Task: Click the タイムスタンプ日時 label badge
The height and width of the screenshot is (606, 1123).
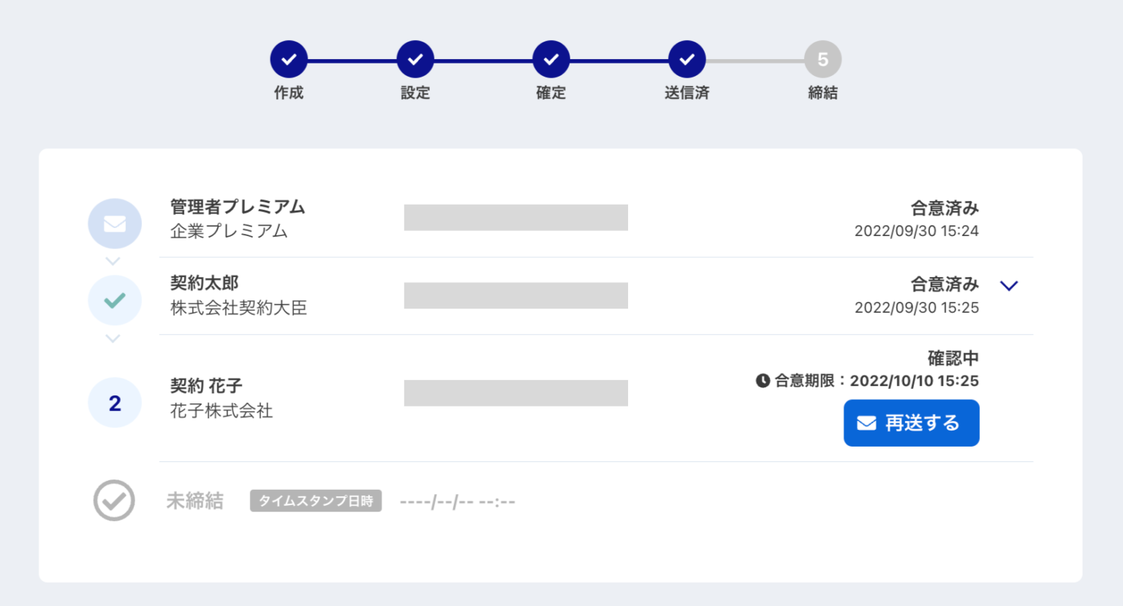Action: coord(316,501)
